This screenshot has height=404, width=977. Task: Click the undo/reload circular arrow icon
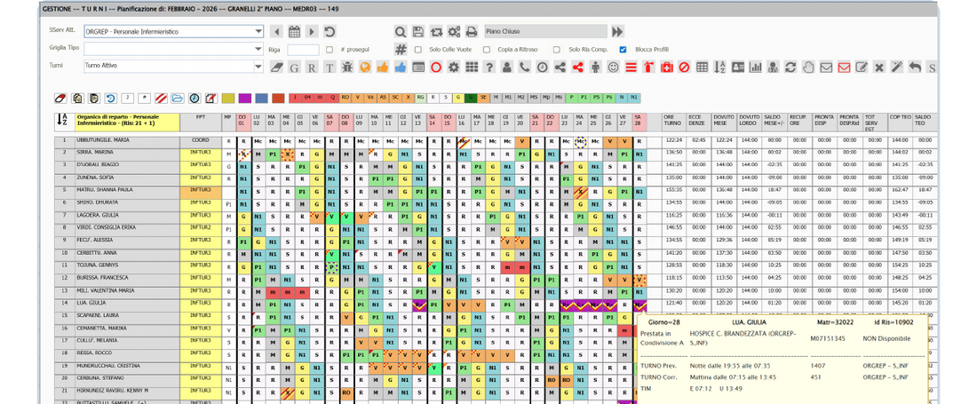click(x=330, y=32)
